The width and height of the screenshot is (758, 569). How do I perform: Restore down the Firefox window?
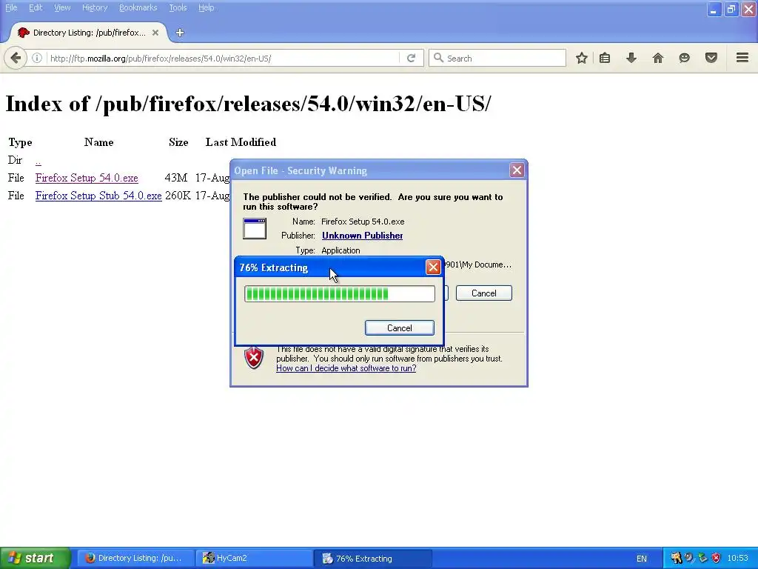731,9
